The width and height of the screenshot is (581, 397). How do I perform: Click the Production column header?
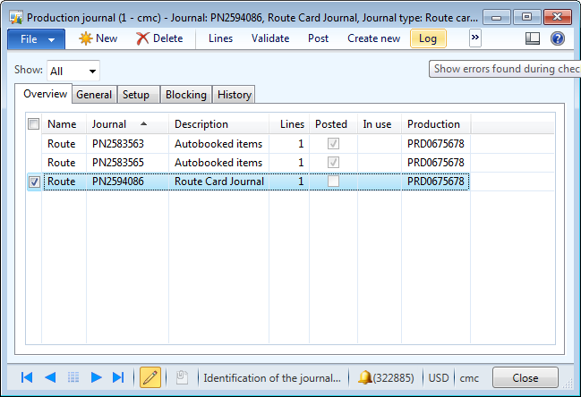click(436, 124)
